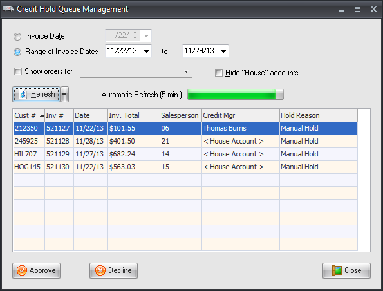Sort by the Date column header
Viewport: 383px width, 291px height.
91,115
